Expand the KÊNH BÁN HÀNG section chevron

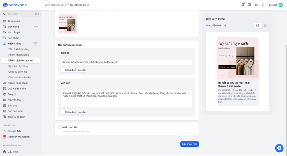(x=37, y=145)
